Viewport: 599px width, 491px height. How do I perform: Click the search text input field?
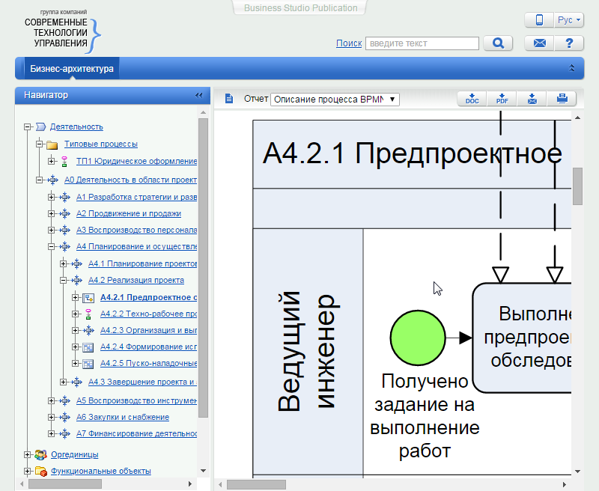click(421, 43)
